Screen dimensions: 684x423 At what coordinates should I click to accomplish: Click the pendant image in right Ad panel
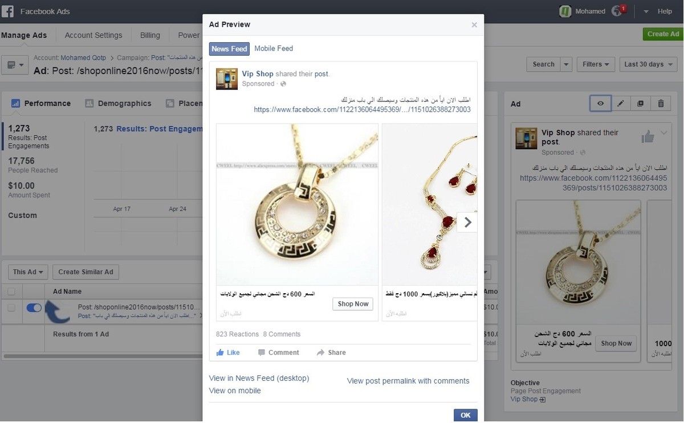coord(578,262)
